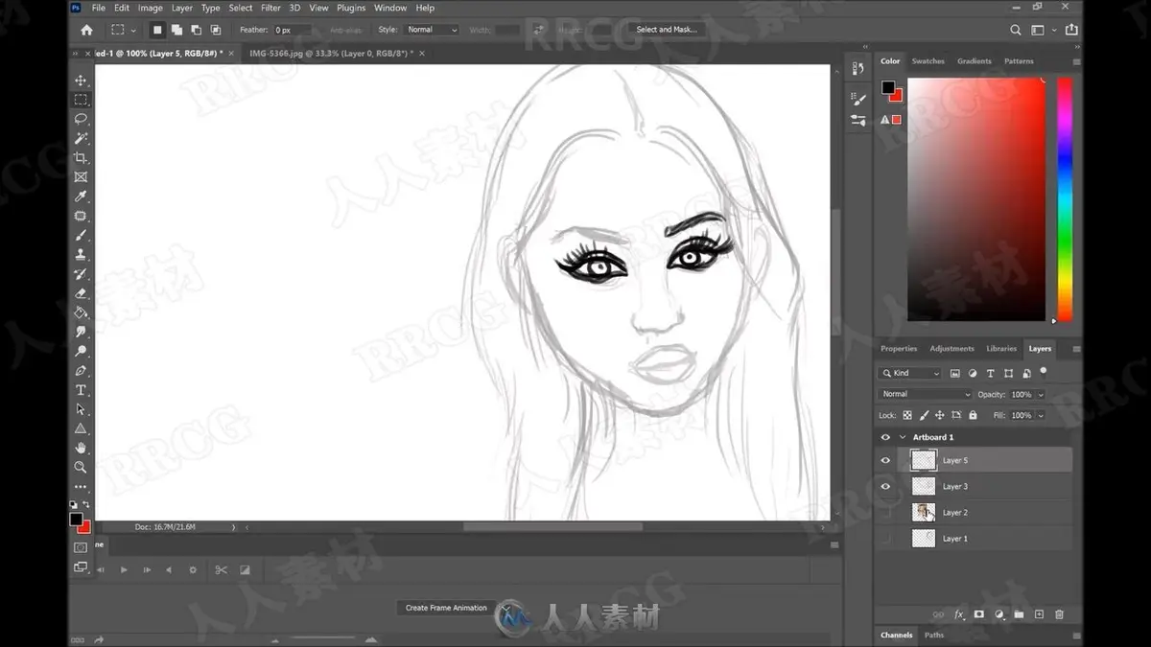Switch to the IMG-5366.jpg document tab
The height and width of the screenshot is (647, 1151).
[x=332, y=54]
